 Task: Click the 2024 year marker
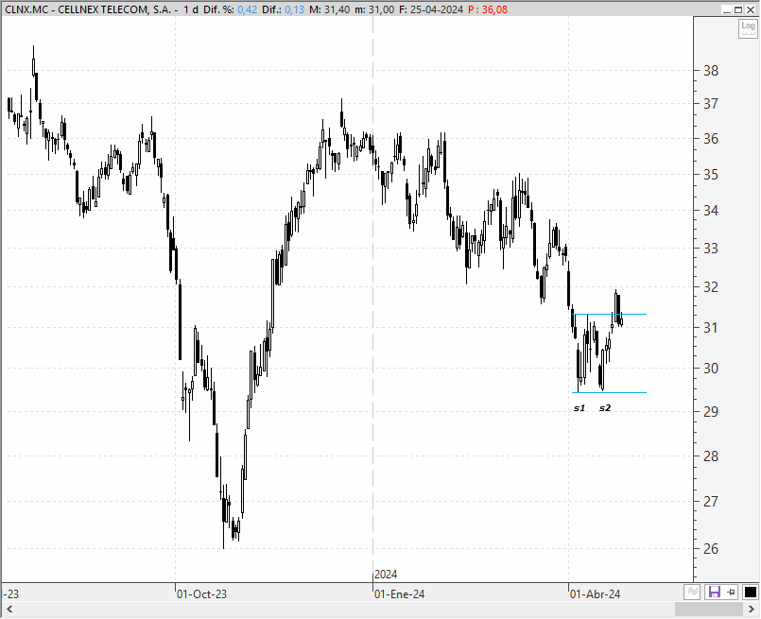point(386,575)
